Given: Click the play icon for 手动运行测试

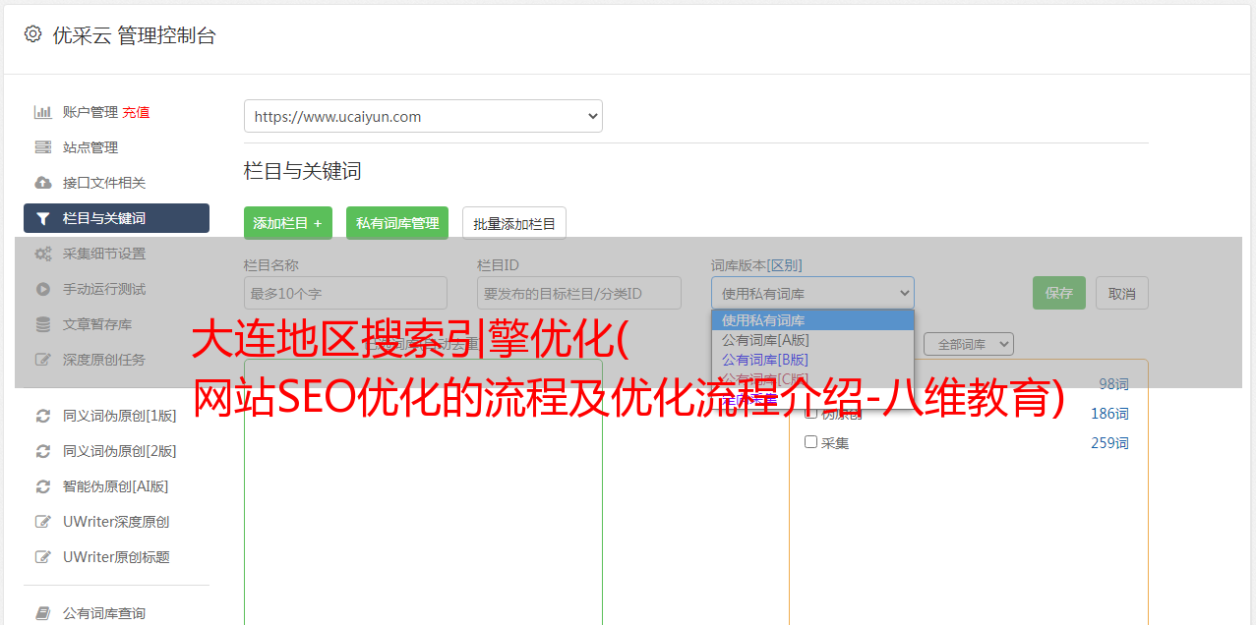Looking at the screenshot, I should (x=43, y=289).
